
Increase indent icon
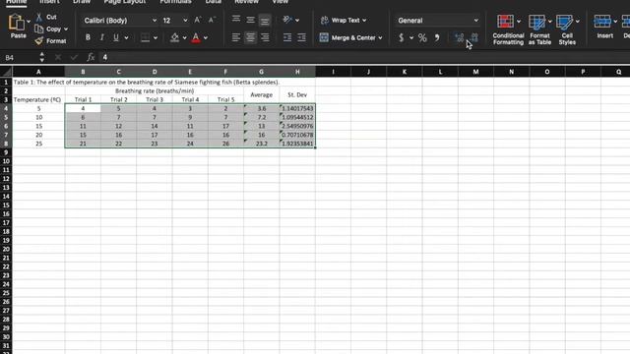(301, 37)
